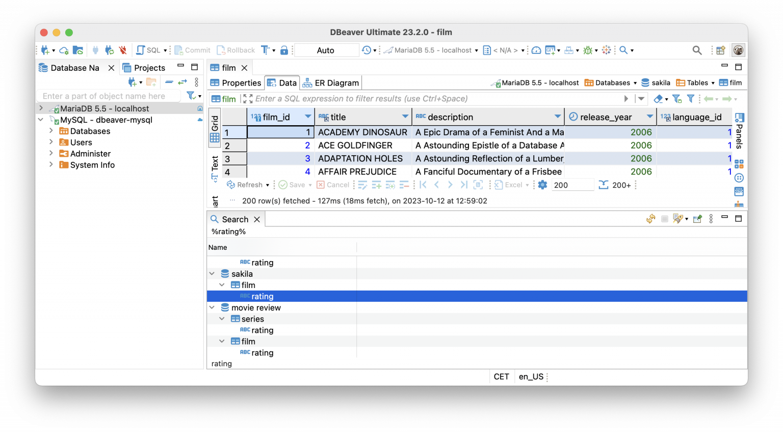Toggle the lock icon in the toolbar
Image resolution: width=783 pixels, height=432 pixels.
[x=284, y=50]
